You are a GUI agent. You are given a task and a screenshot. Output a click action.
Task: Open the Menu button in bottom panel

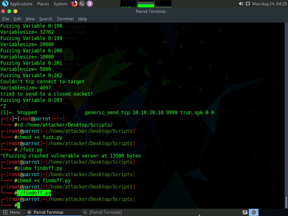[x=12, y=212]
